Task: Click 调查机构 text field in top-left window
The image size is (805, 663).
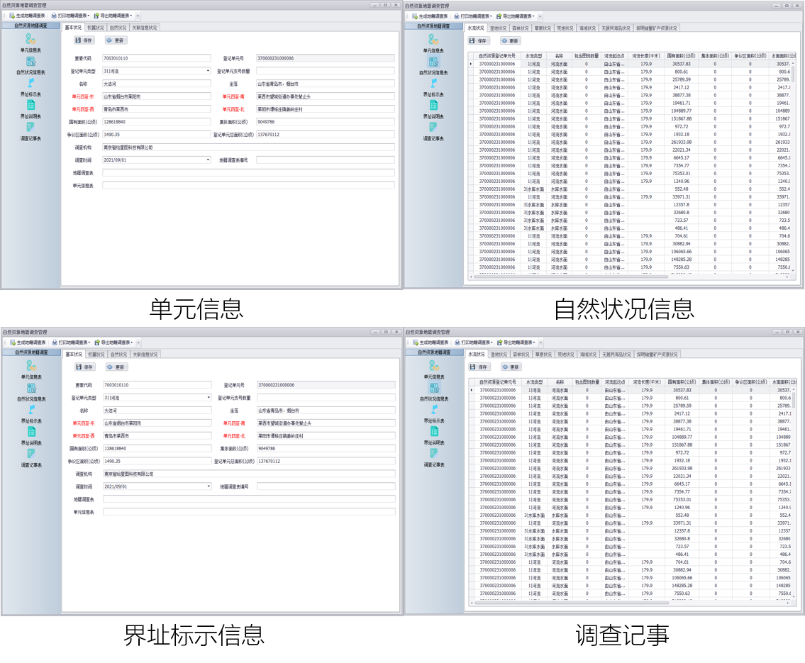Action: 248,147
